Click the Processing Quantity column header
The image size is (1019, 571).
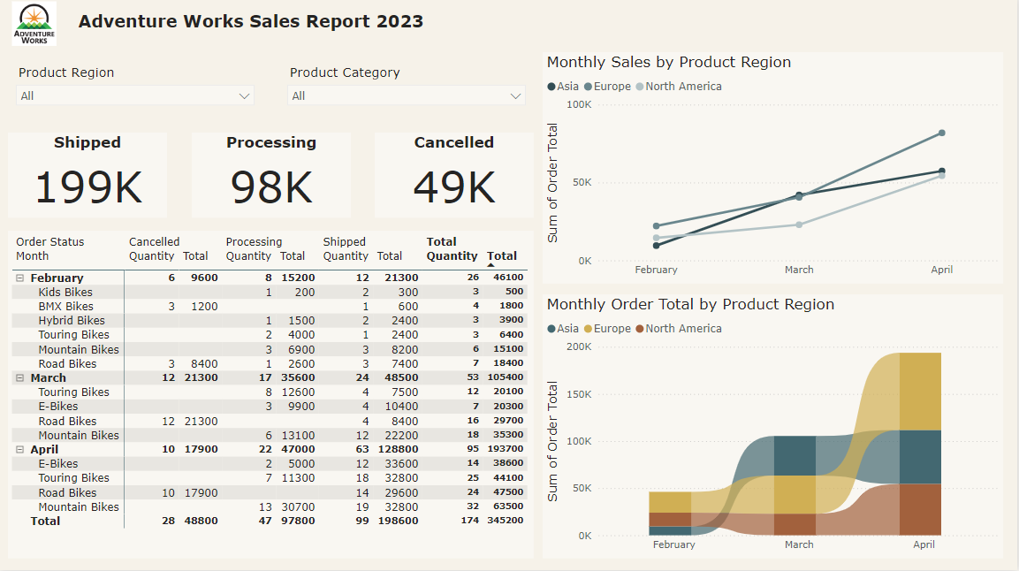click(248, 256)
